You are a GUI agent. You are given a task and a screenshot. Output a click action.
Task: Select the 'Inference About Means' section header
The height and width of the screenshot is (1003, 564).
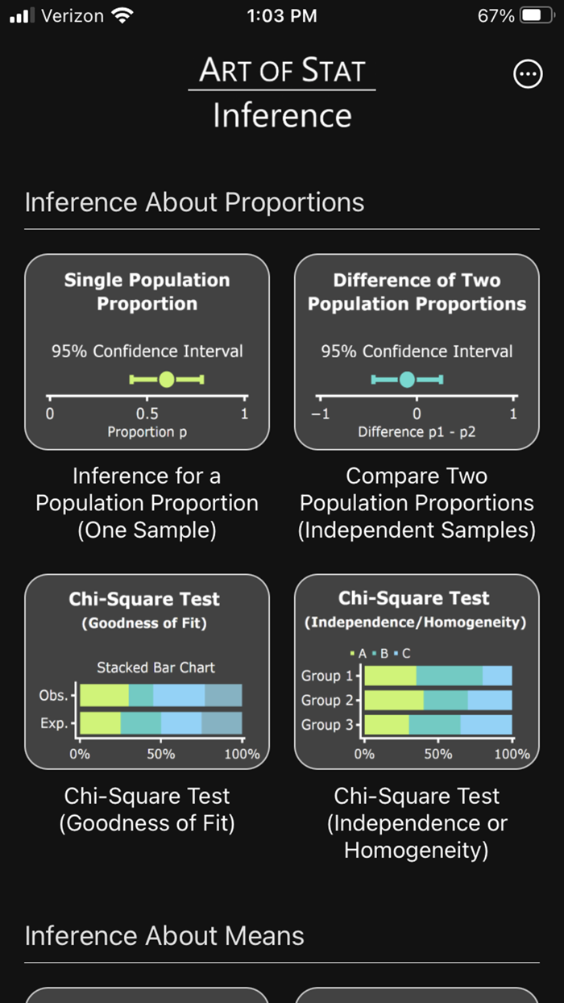pos(164,936)
